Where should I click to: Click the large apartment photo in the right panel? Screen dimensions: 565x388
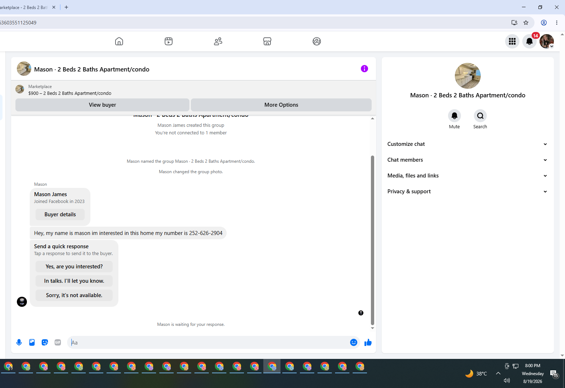(x=468, y=76)
